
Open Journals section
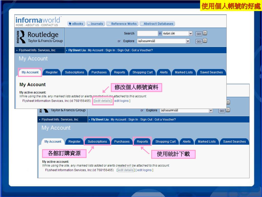click(x=95, y=24)
